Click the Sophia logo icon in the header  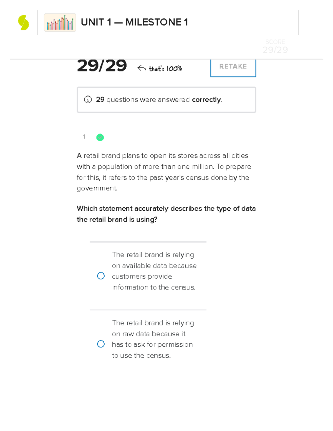coord(23,23)
